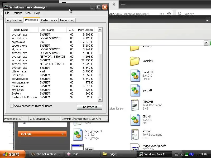Screen dimensions: 211x158
Task: Close the current browser tab
Action: tap(114, 4)
